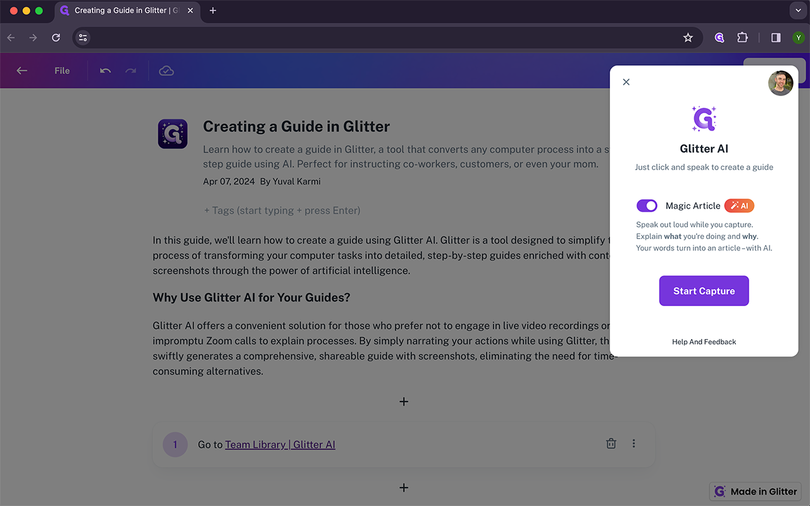
Task: Turn off the Magic Article toggle
Action: point(647,206)
